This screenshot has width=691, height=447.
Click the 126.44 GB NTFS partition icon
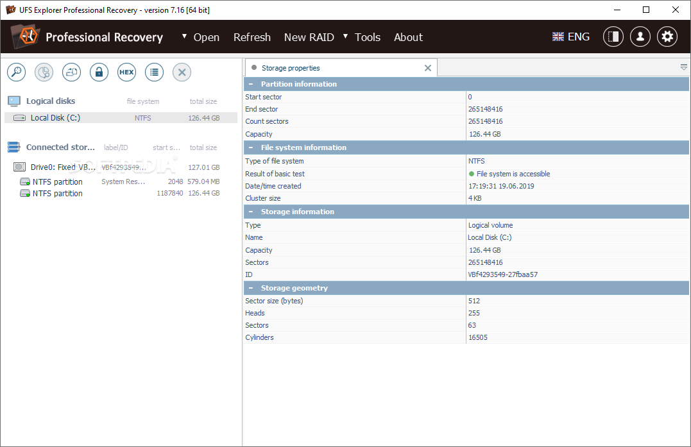[25, 193]
